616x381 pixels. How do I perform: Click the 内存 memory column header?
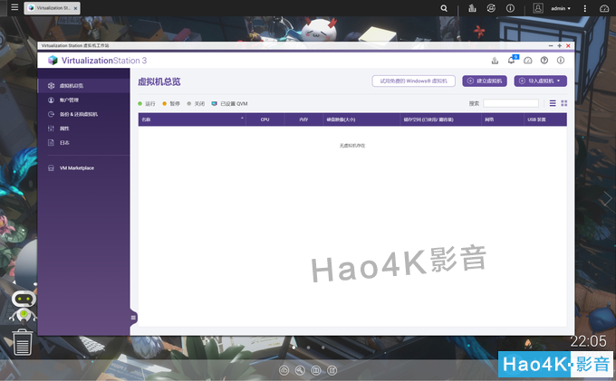303,119
